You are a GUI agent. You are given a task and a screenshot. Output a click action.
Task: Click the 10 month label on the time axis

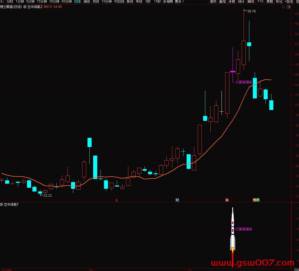coord(91,270)
